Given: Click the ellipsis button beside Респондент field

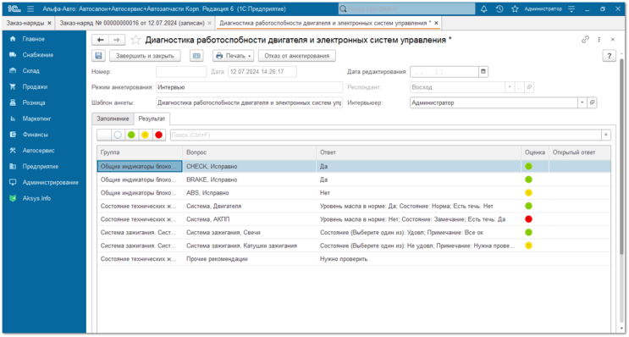Looking at the screenshot, I should (520, 87).
